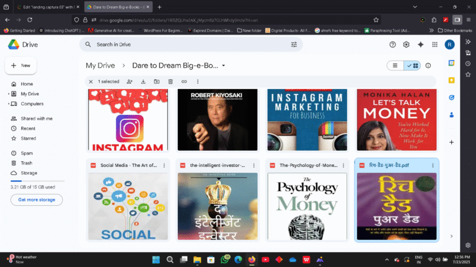
Task: Open Drive Help and support menu
Action: pyautogui.click(x=392, y=44)
